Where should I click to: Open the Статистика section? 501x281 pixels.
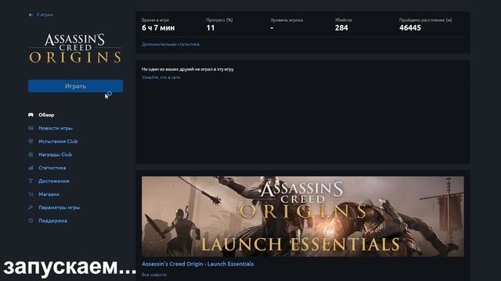click(52, 168)
